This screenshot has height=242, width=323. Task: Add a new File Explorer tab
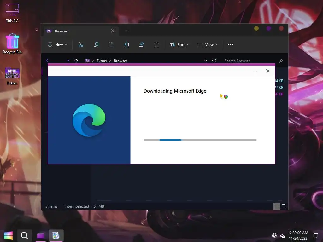click(x=127, y=31)
